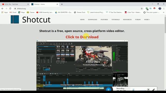Click the Shotcut editor screenshot image
The width and height of the screenshot is (166, 93).
click(x=82, y=65)
